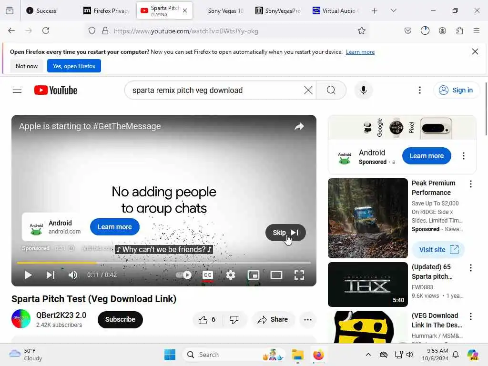The width and height of the screenshot is (488, 366).
Task: Search with your voice microphone
Action: tap(364, 90)
